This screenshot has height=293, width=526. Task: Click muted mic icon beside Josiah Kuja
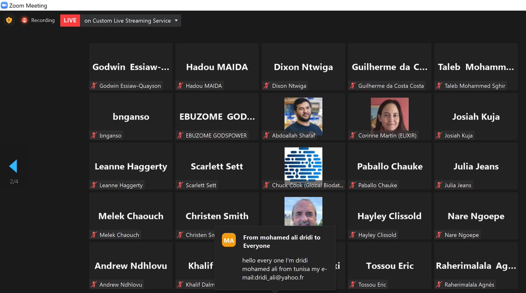point(439,135)
